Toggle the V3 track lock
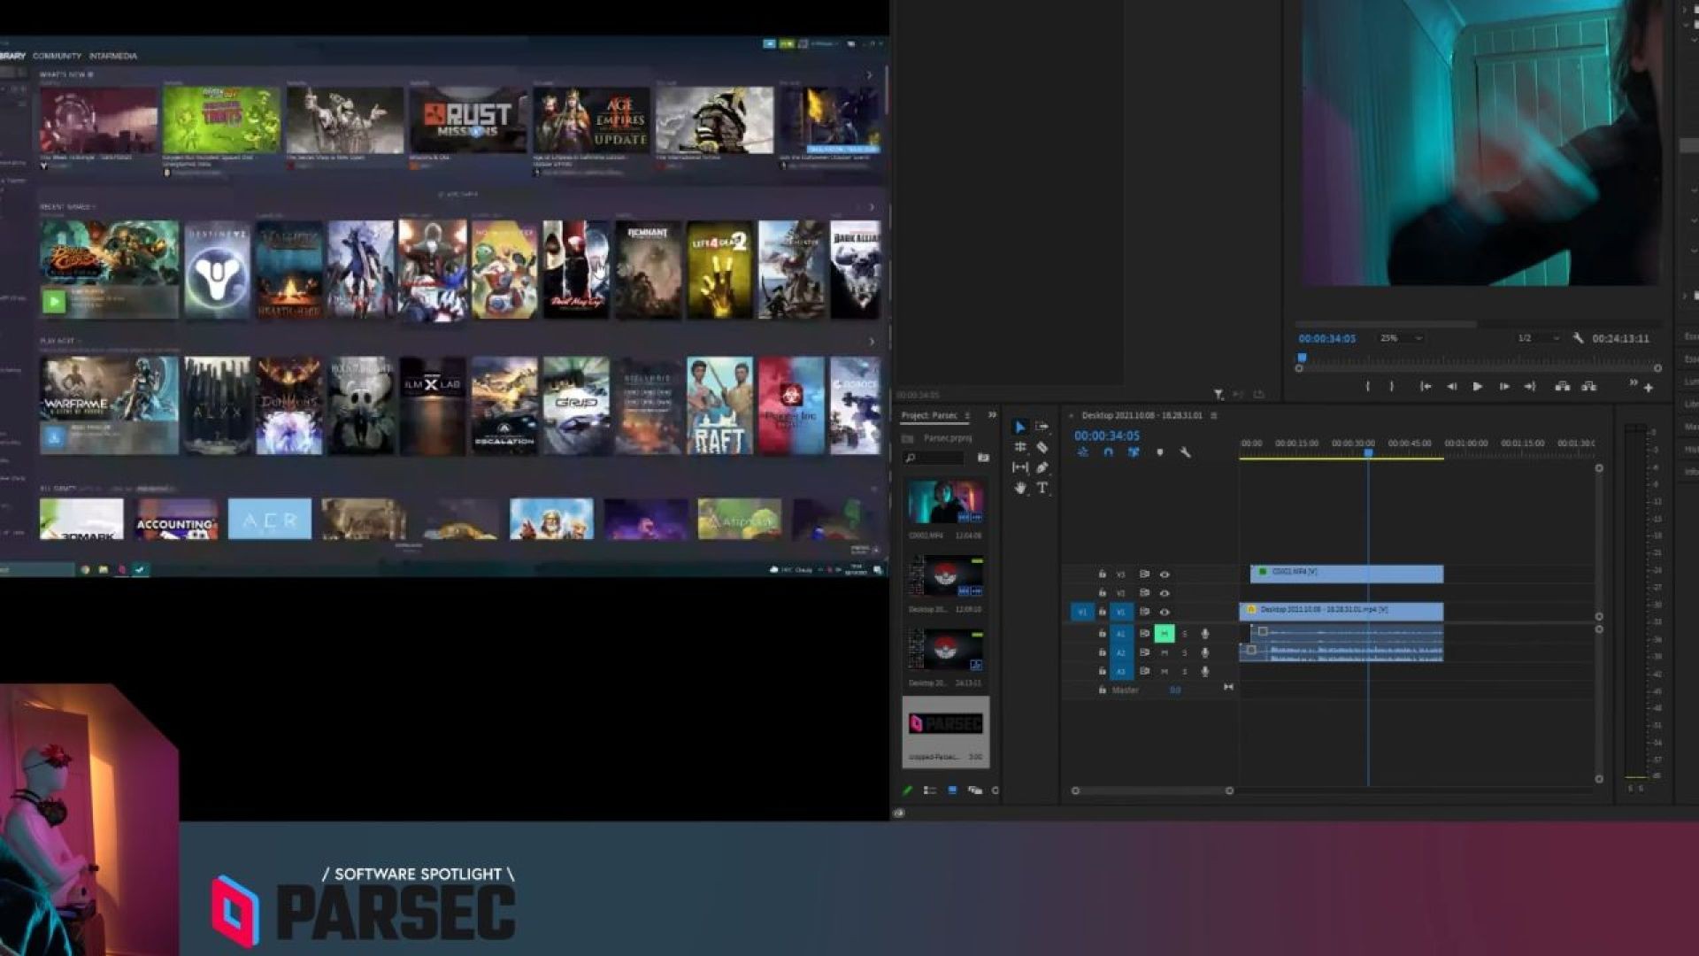 pyautogui.click(x=1102, y=574)
